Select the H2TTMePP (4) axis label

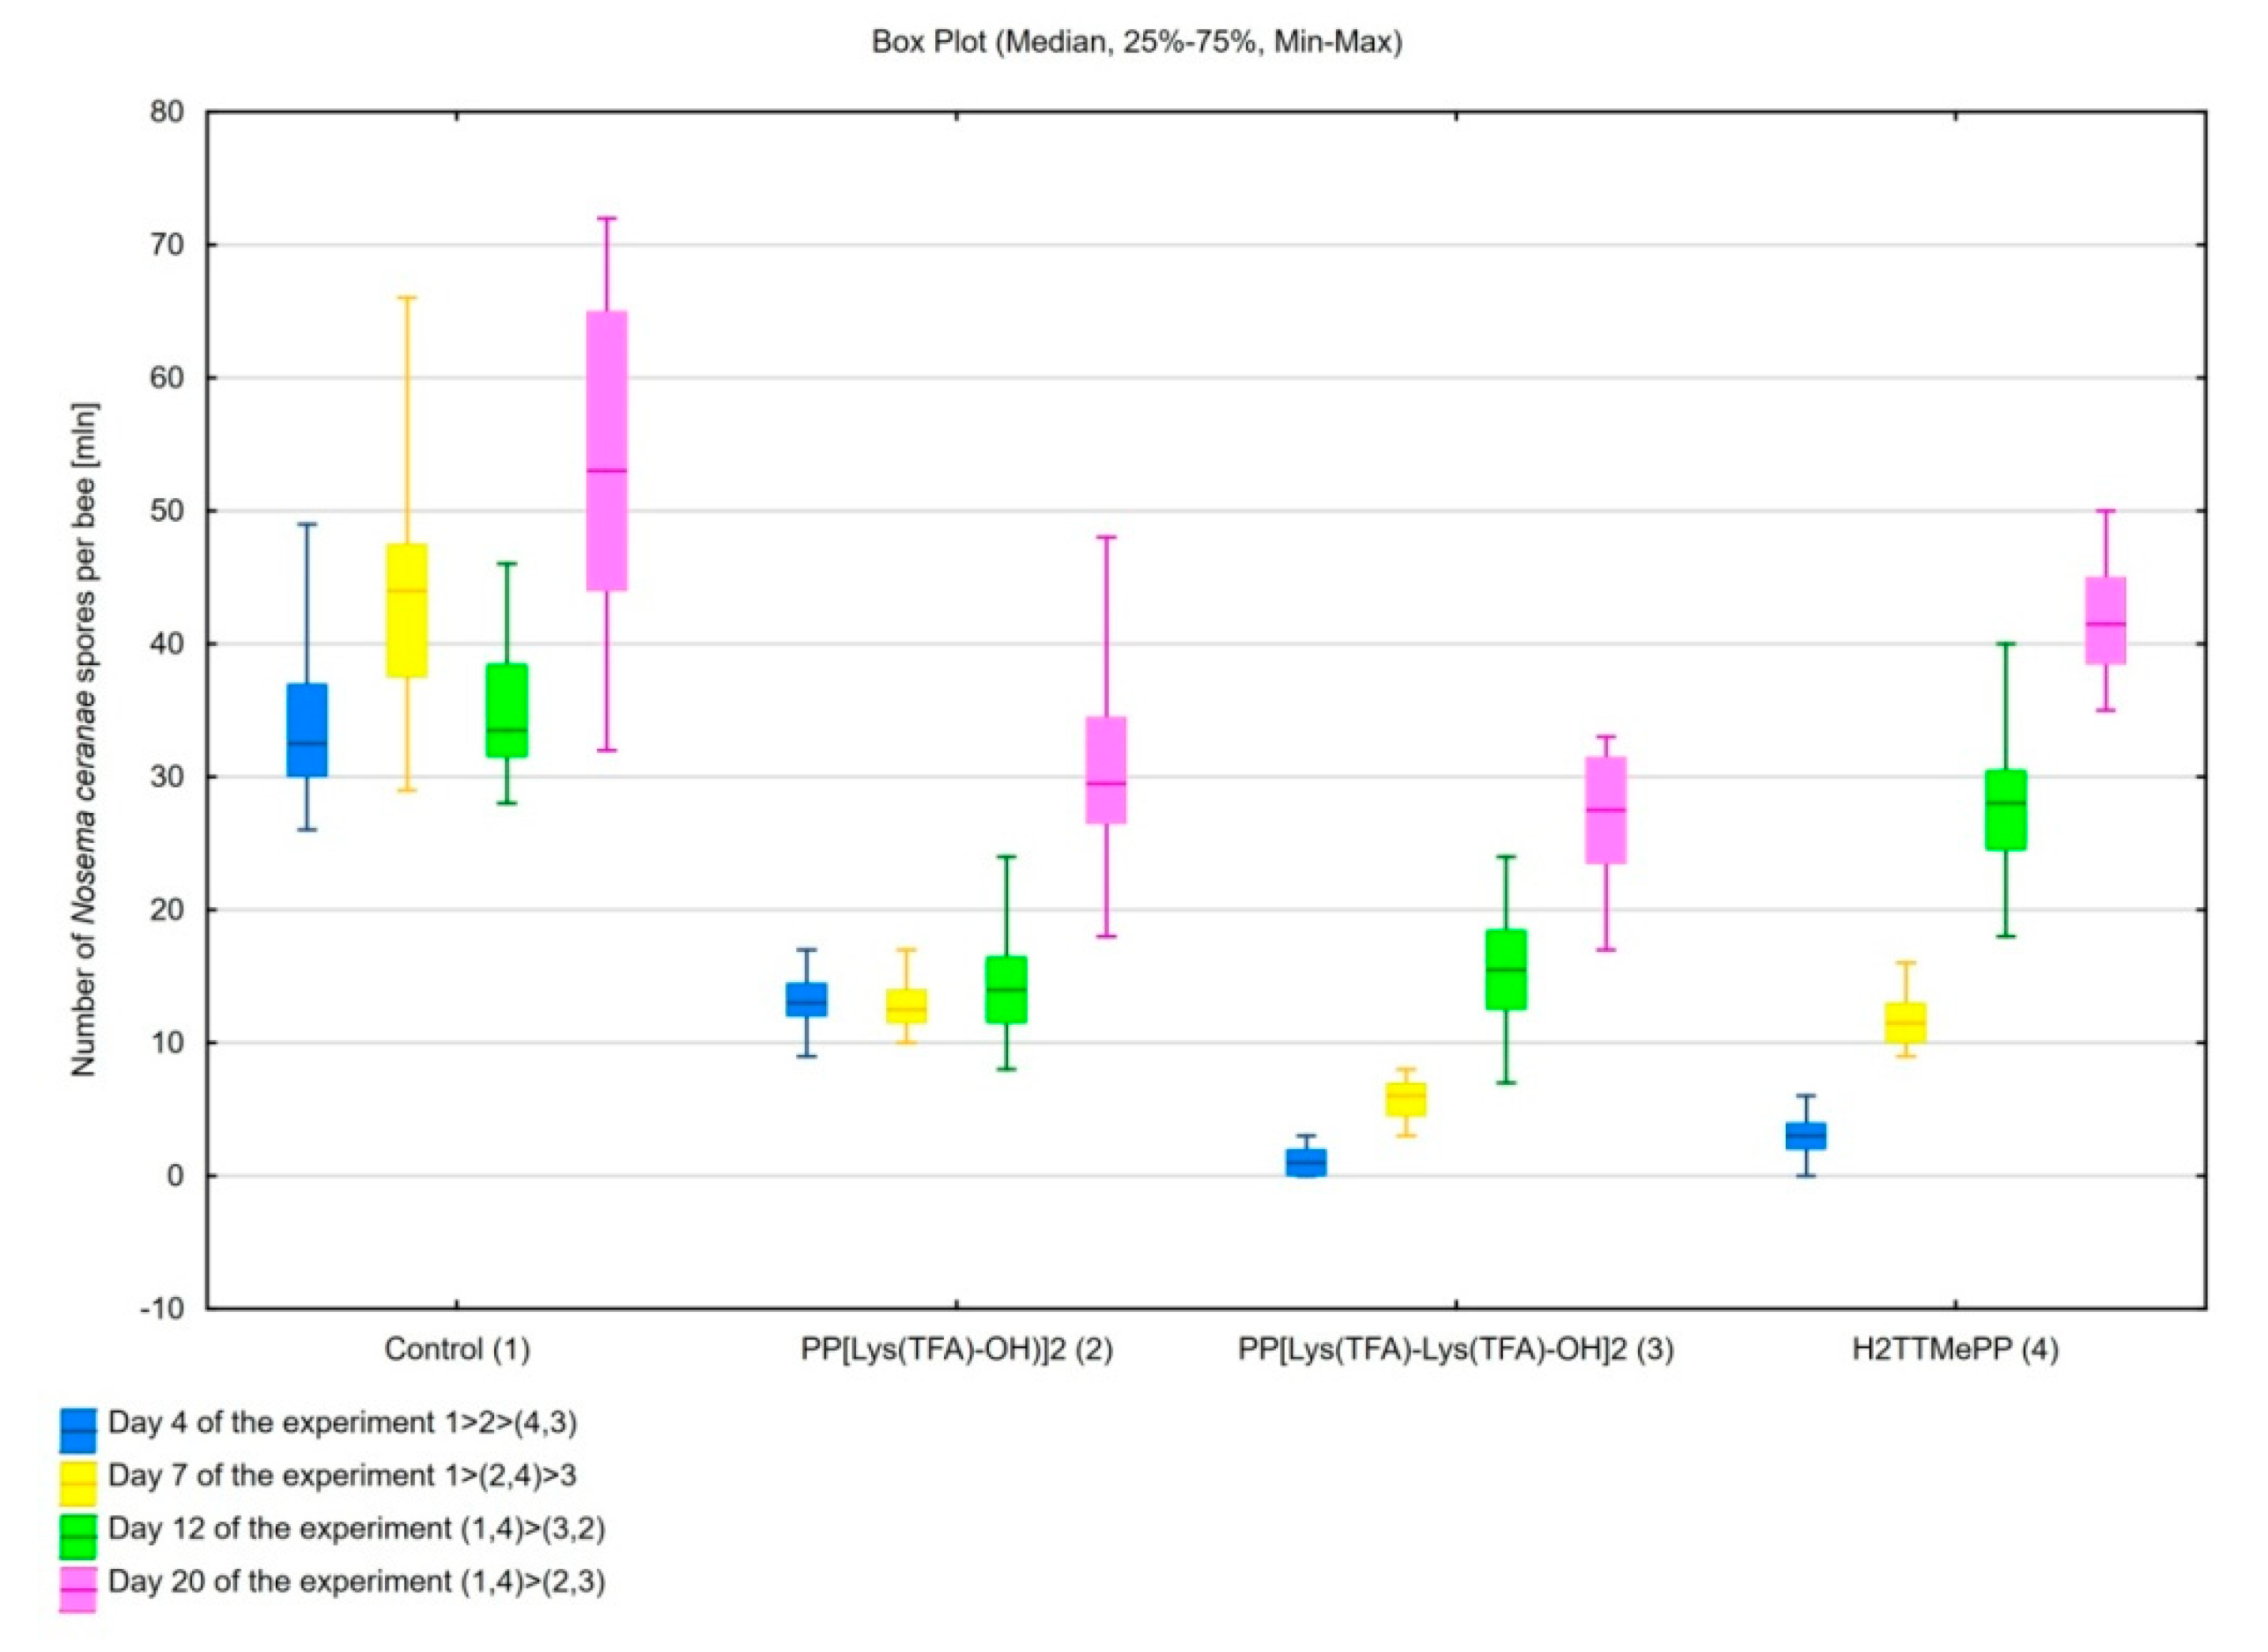coord(1955,1349)
